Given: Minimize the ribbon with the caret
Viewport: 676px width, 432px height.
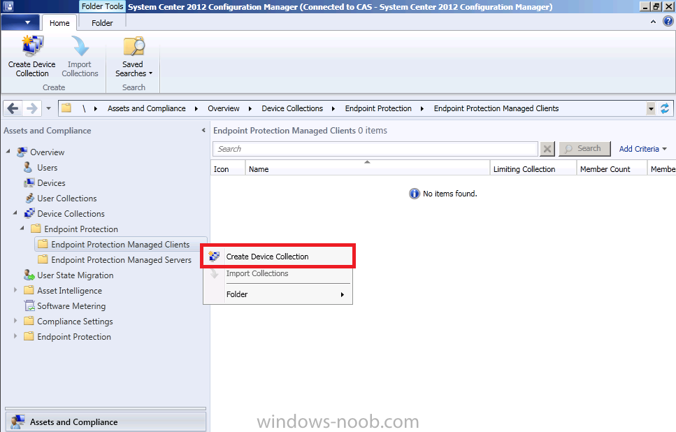Looking at the screenshot, I should [653, 22].
